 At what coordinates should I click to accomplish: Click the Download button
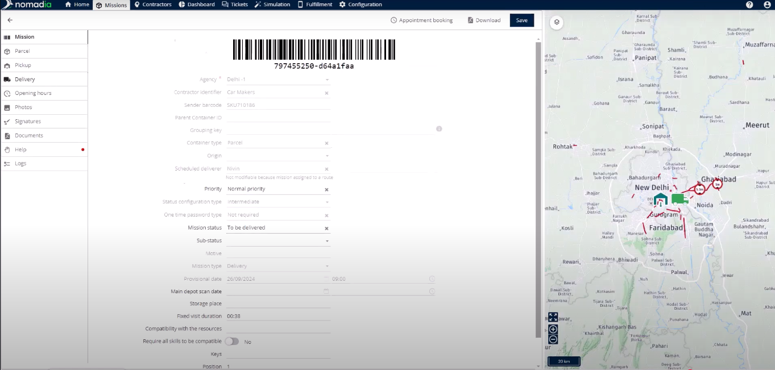point(484,20)
